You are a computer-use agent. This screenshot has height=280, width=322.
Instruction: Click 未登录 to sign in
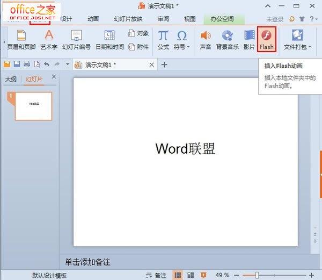(x=274, y=19)
